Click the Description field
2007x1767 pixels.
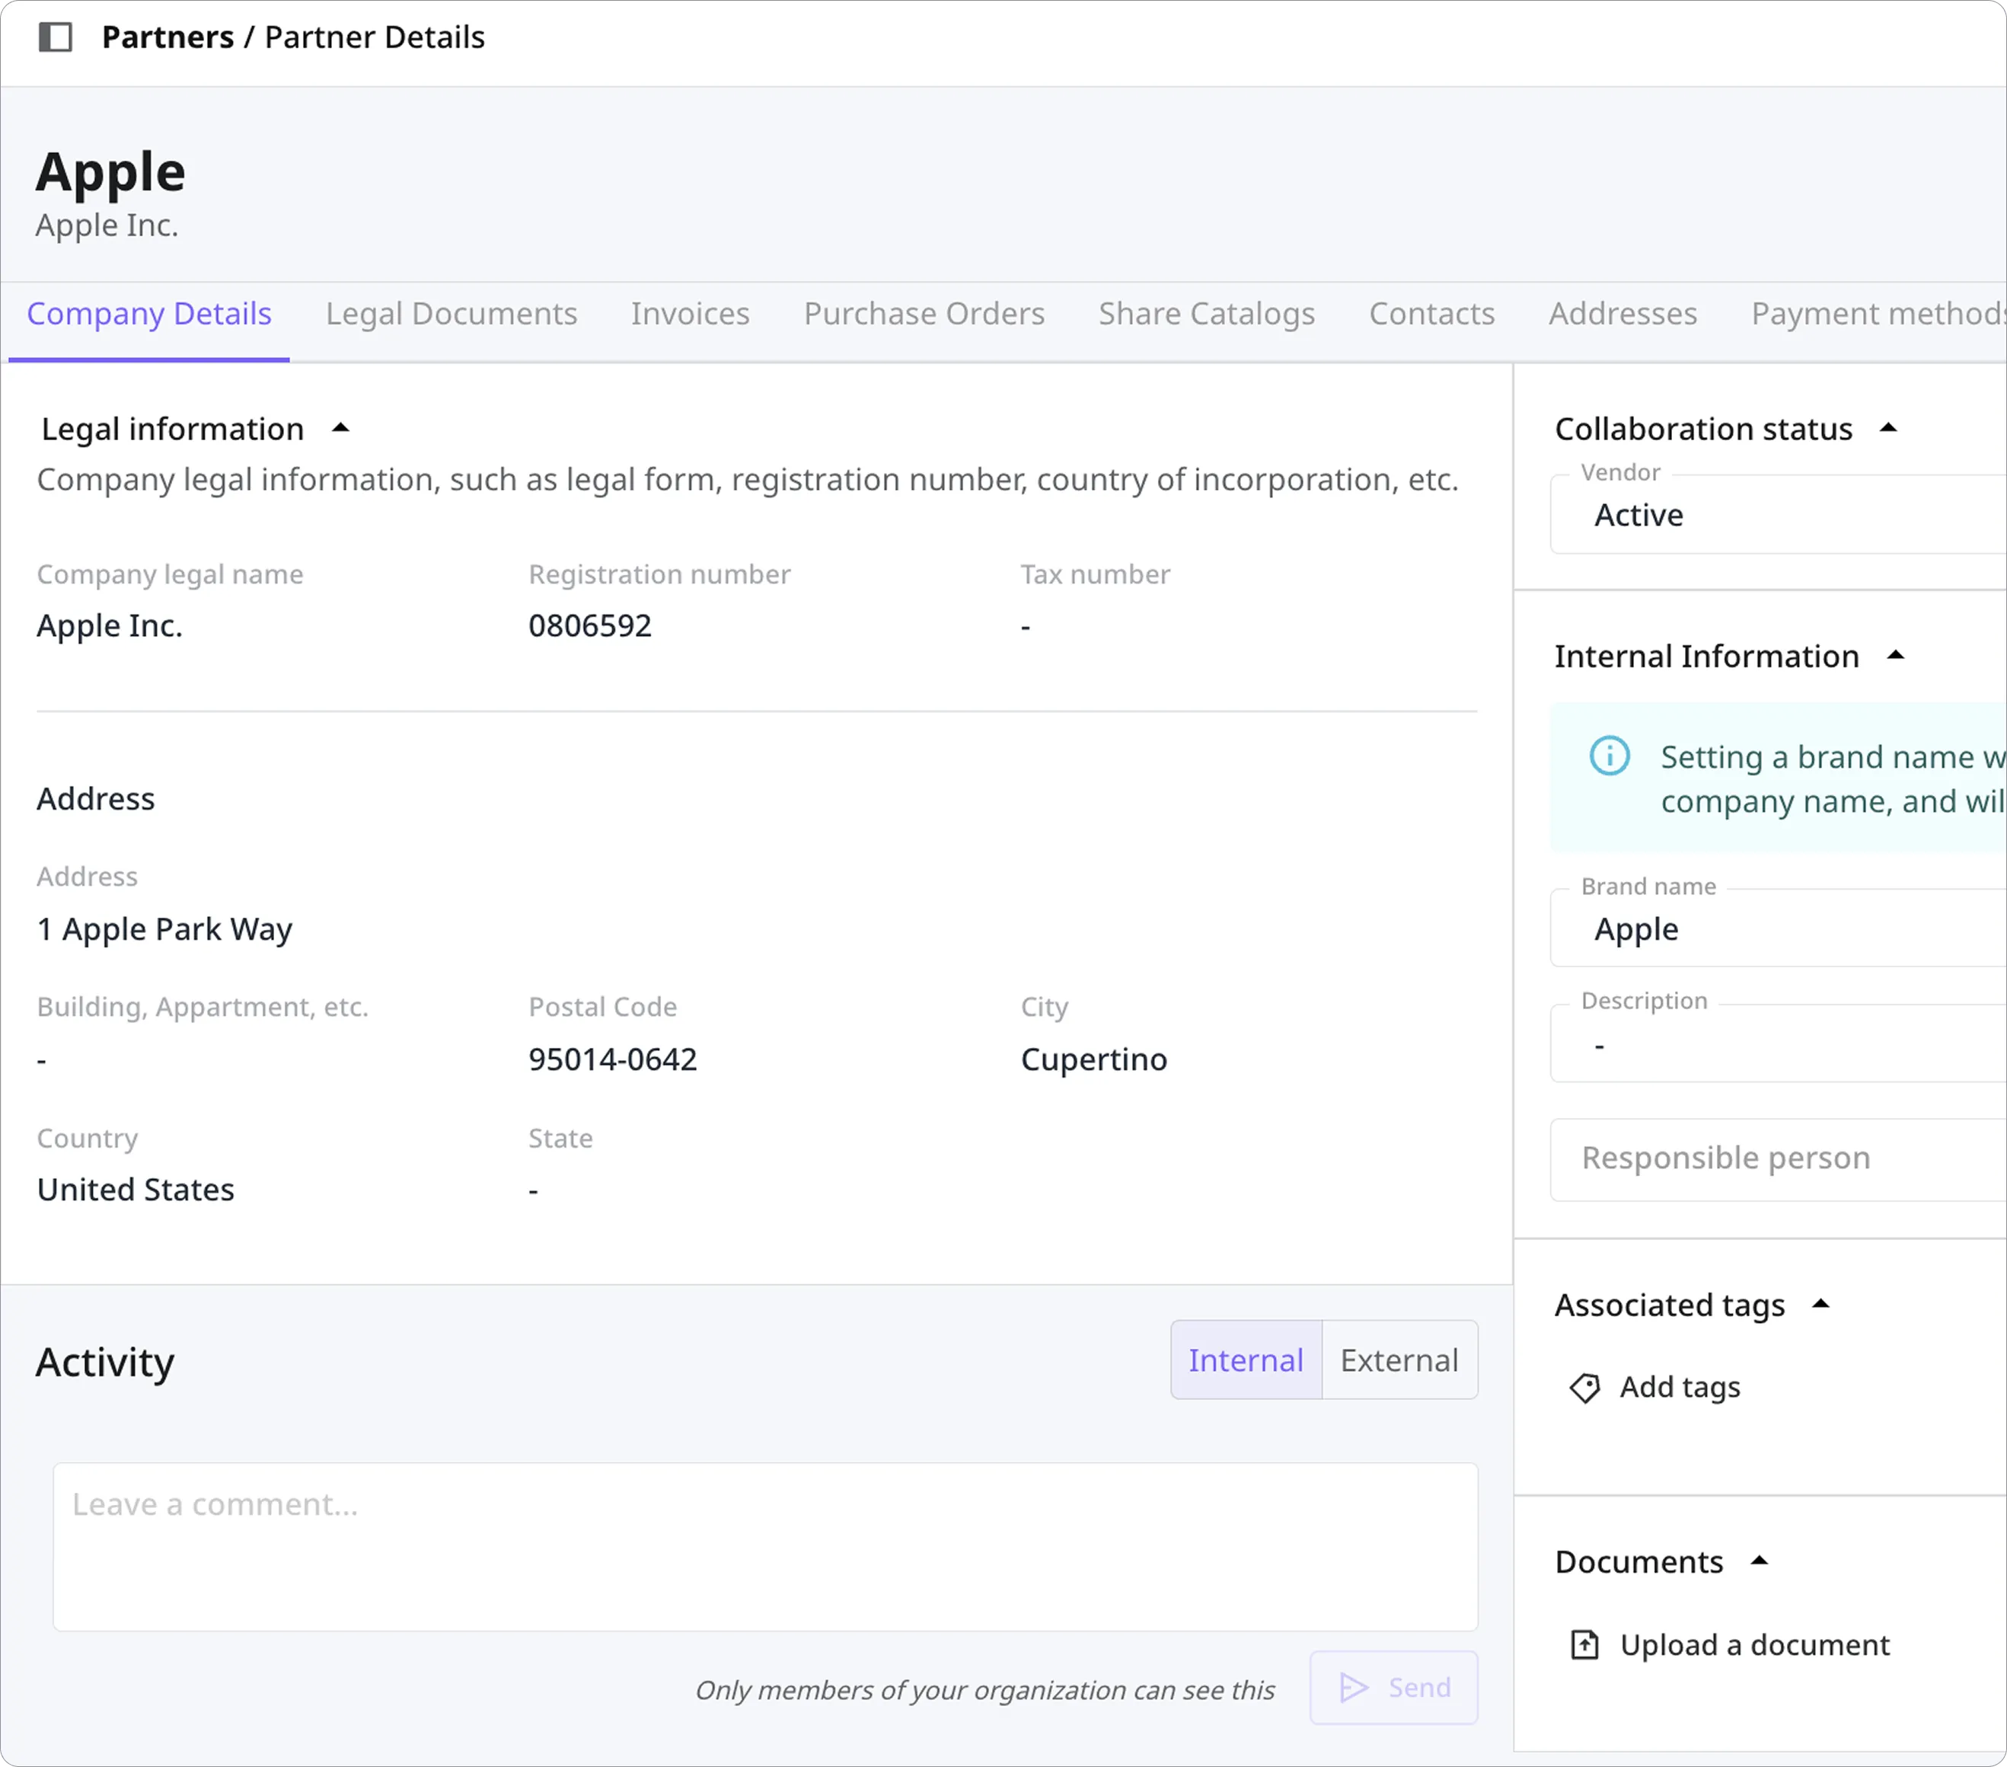pos(1779,1043)
